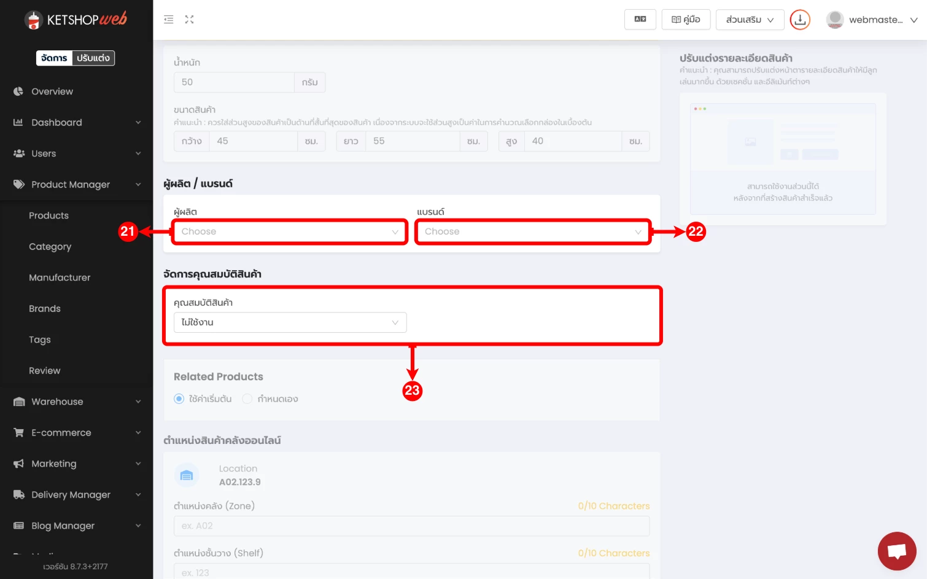This screenshot has height=579, width=927.
Task: Open the คุณสมบัติสินค้า dropdown
Action: 290,323
